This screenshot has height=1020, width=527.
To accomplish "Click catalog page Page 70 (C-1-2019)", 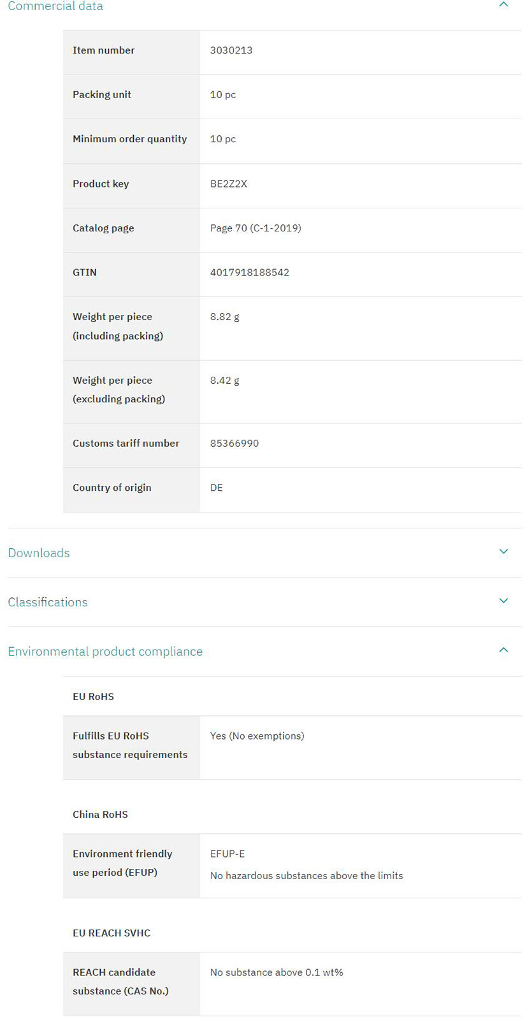I will coord(256,228).
